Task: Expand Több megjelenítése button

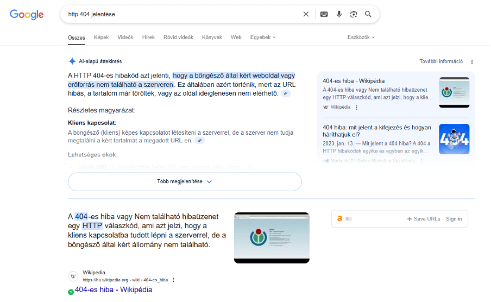Action: (x=185, y=182)
